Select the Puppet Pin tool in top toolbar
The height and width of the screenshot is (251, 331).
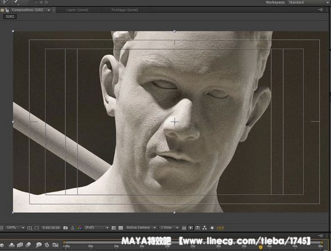click(16, 2)
